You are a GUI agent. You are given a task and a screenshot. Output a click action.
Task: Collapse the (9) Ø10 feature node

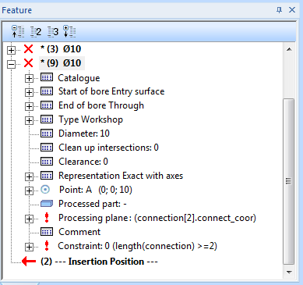[x=11, y=64]
